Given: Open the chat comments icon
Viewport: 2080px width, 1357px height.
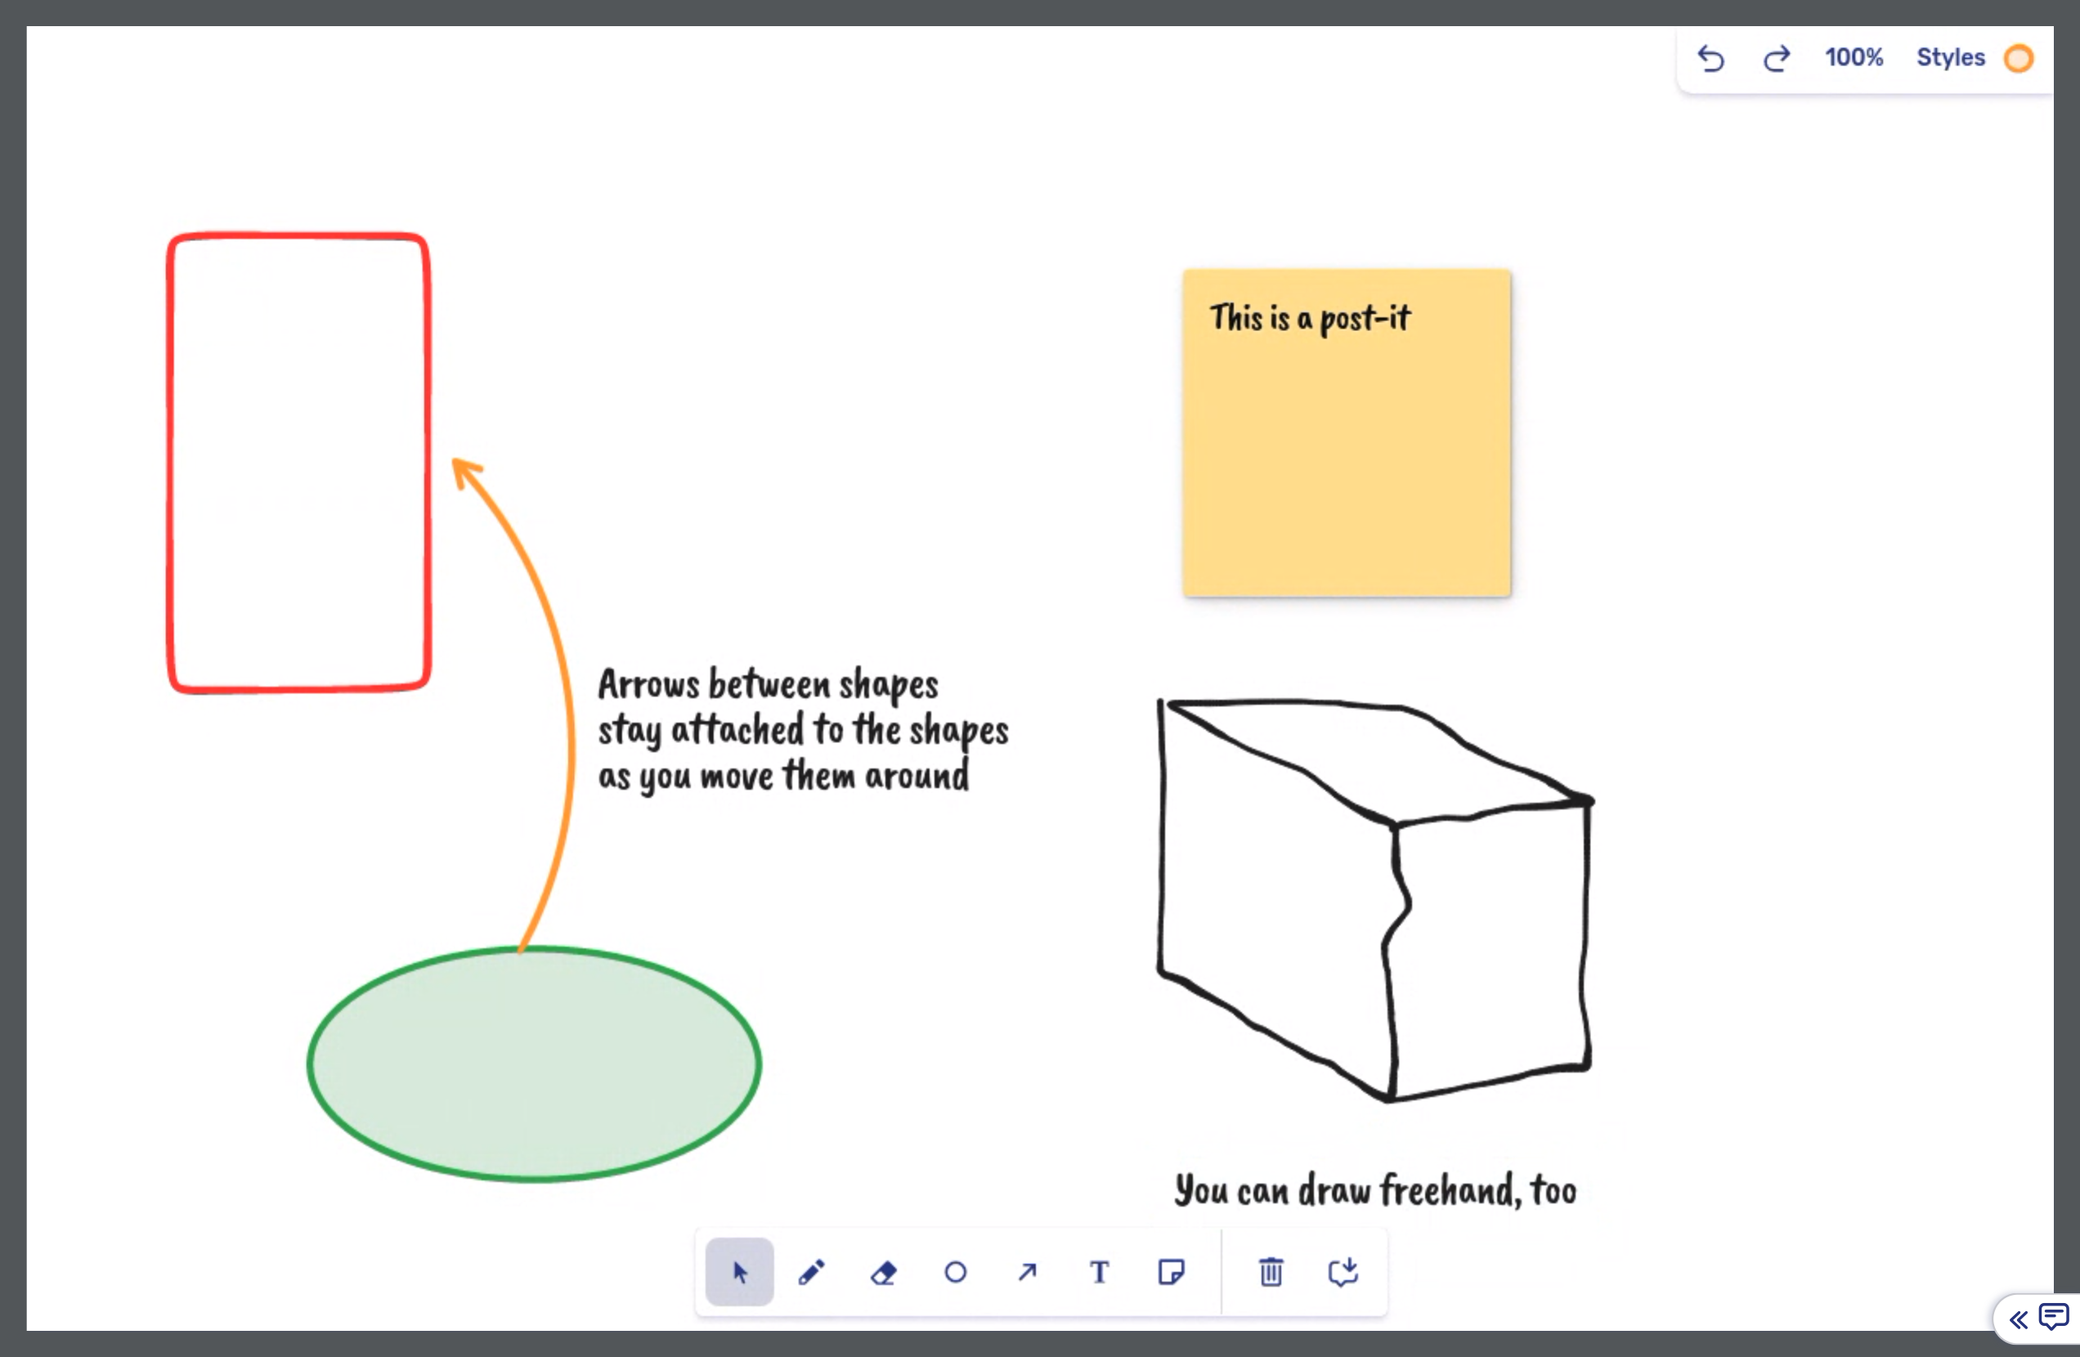Looking at the screenshot, I should [2053, 1316].
